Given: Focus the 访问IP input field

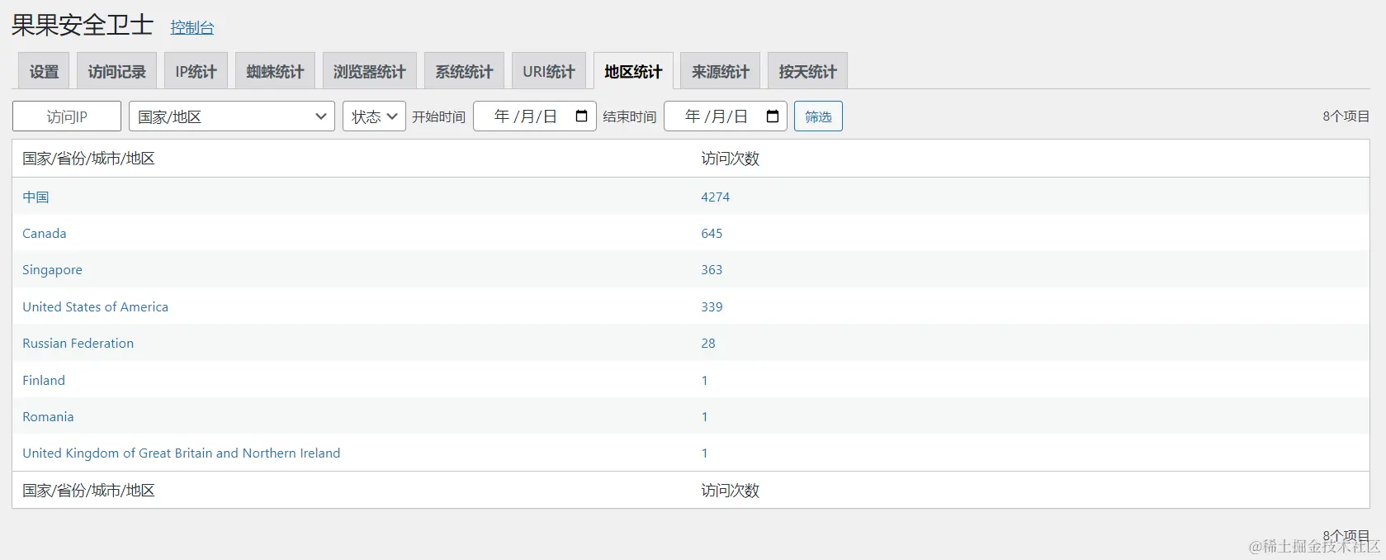Looking at the screenshot, I should pos(67,116).
